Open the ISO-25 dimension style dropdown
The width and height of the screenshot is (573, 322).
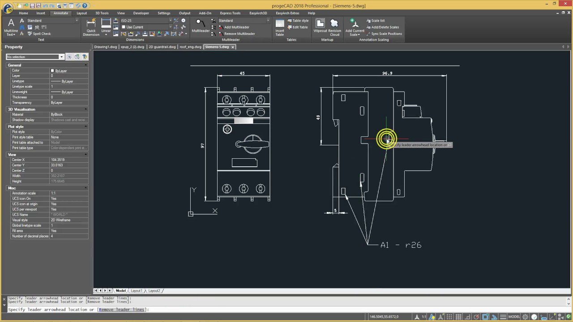click(170, 21)
